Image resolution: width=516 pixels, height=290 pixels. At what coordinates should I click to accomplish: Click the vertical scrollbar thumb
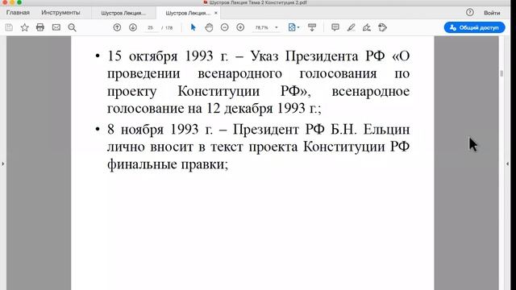(x=501, y=73)
